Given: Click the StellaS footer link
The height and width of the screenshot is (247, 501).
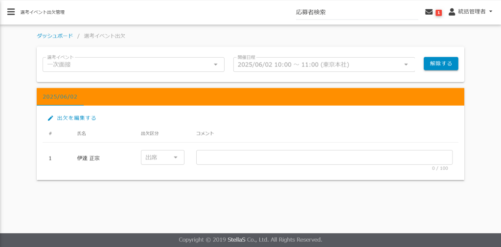Looking at the screenshot, I should pos(237,240).
